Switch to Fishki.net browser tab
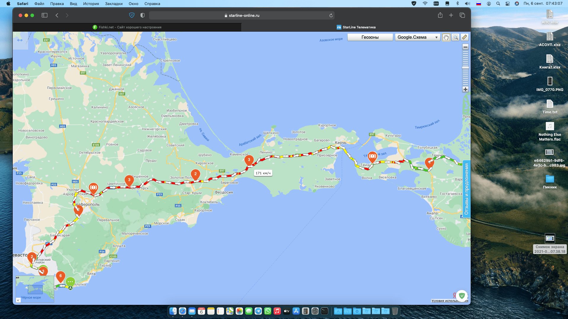This screenshot has width=568, height=319. tap(127, 27)
